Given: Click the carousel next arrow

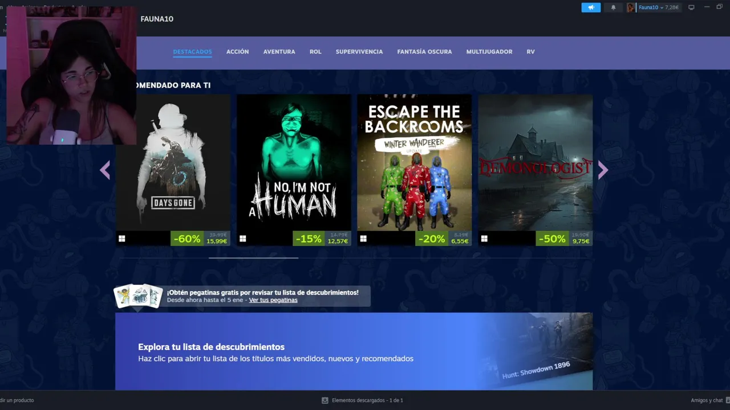Looking at the screenshot, I should coord(603,170).
